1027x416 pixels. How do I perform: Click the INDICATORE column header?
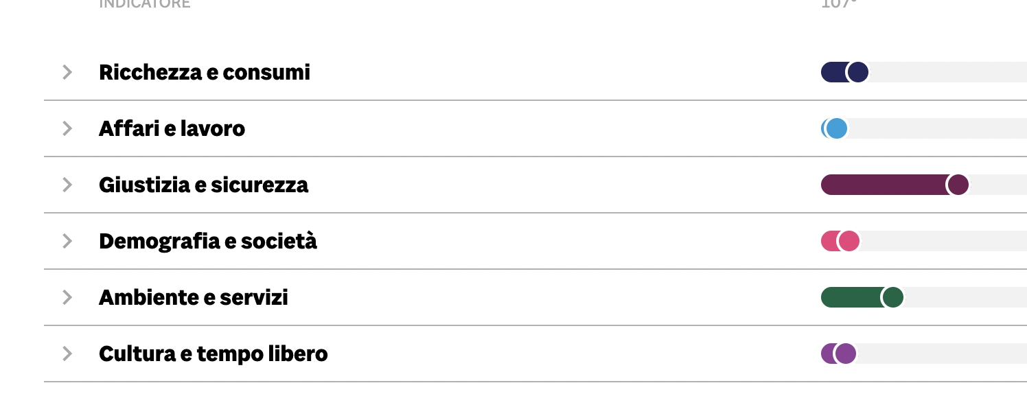point(145,4)
